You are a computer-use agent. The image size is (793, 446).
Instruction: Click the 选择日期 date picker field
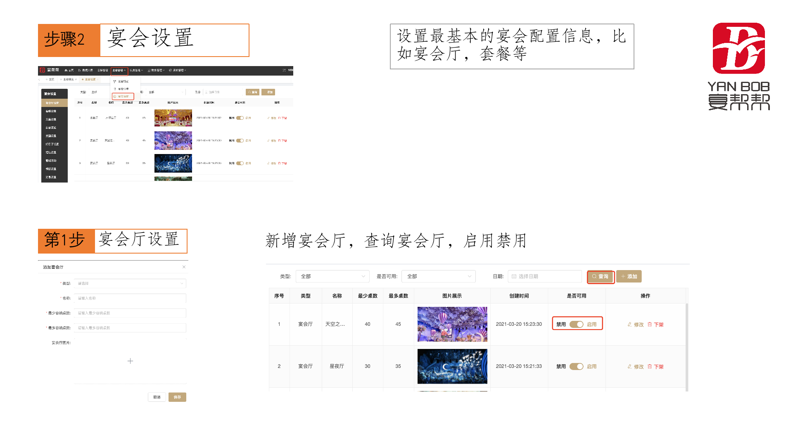pos(544,277)
